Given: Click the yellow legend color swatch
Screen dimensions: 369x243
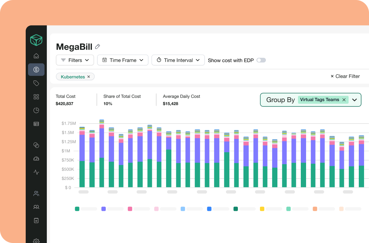Looking at the screenshot, I should click(262, 209).
